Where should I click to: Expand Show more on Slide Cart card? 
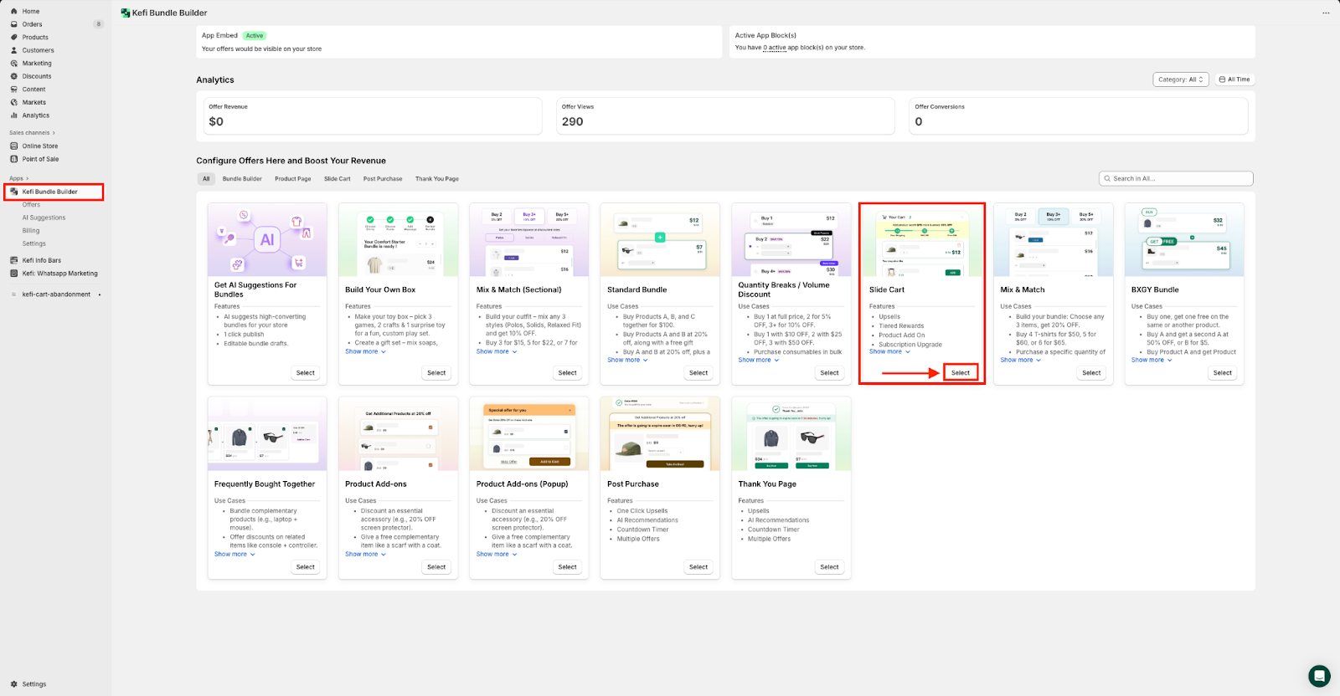coord(889,352)
